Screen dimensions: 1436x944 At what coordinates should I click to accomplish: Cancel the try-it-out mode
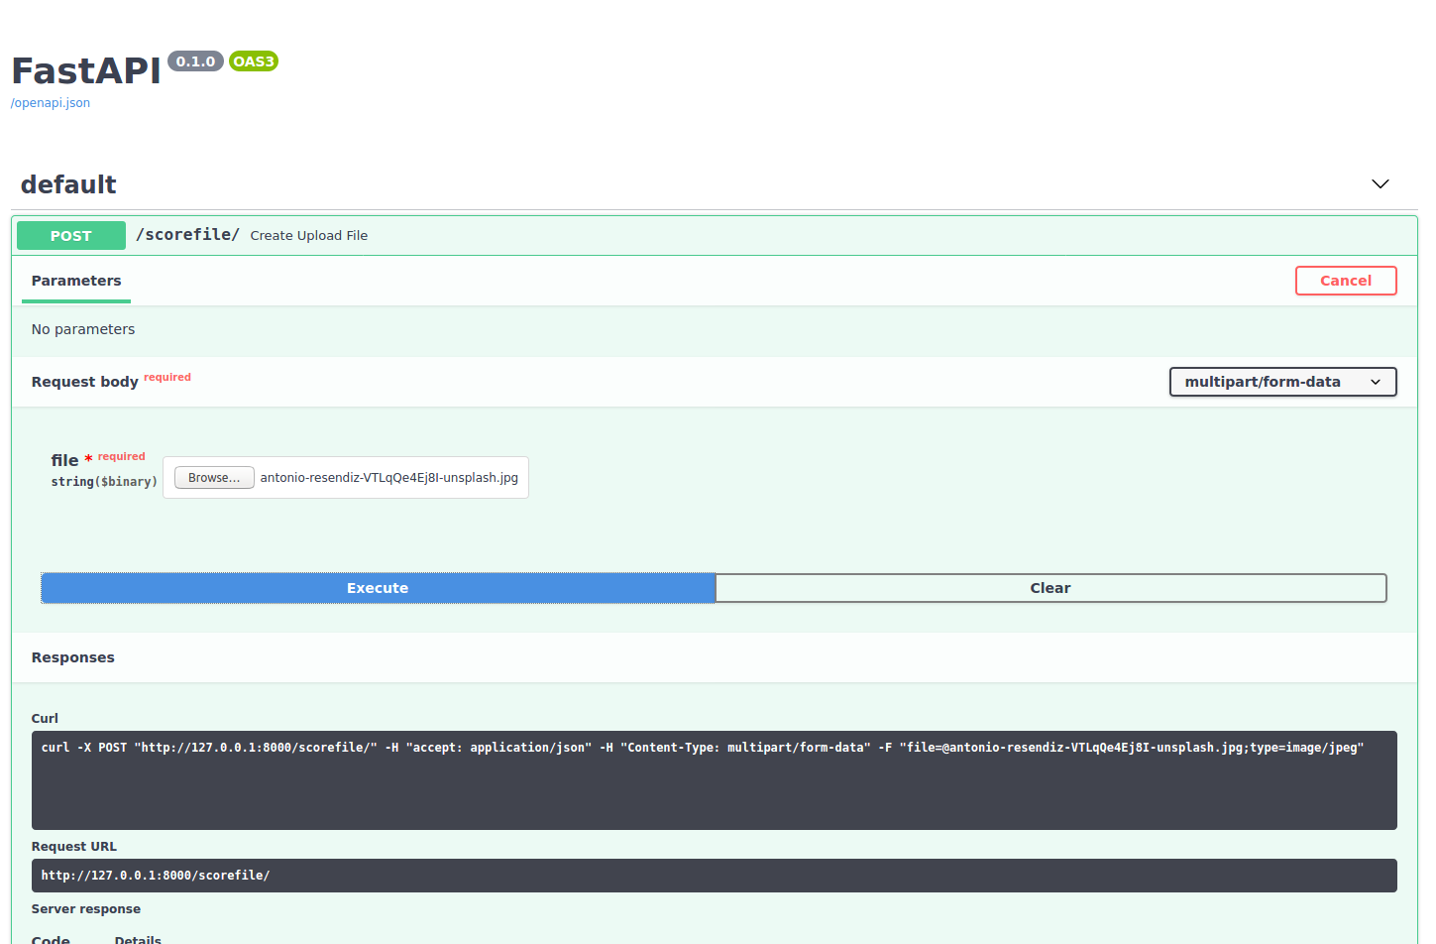point(1346,281)
